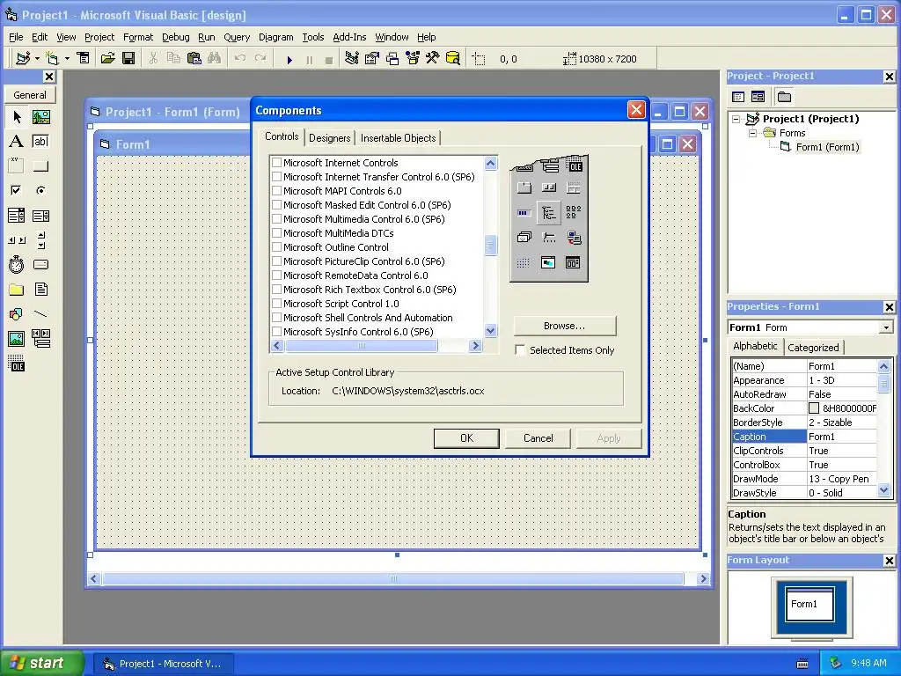The image size is (901, 676).
Task: Select the Pointer tool in toolbox
Action: point(17,117)
